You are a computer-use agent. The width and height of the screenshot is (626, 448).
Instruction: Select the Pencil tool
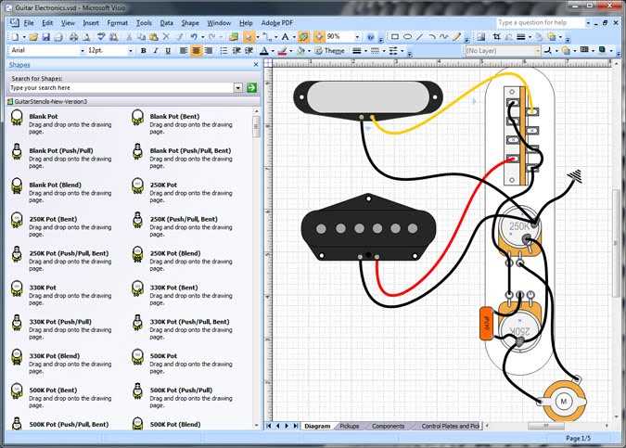pos(456,37)
